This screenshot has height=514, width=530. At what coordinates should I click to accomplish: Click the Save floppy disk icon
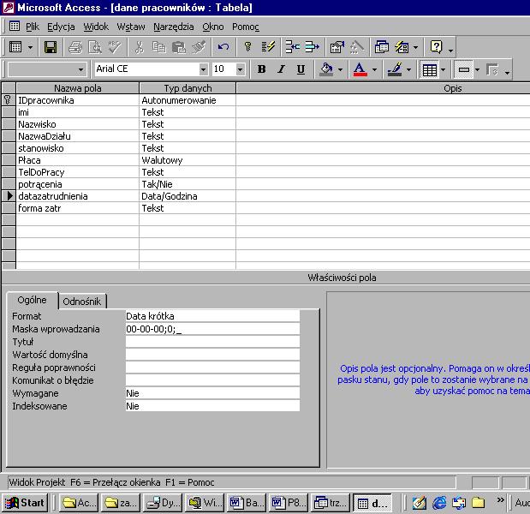pyautogui.click(x=51, y=47)
